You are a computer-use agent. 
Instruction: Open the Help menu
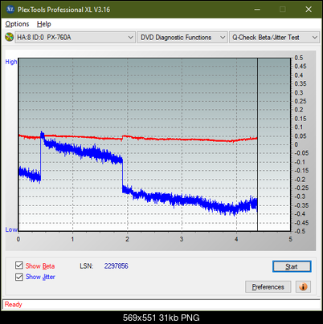[x=44, y=24]
